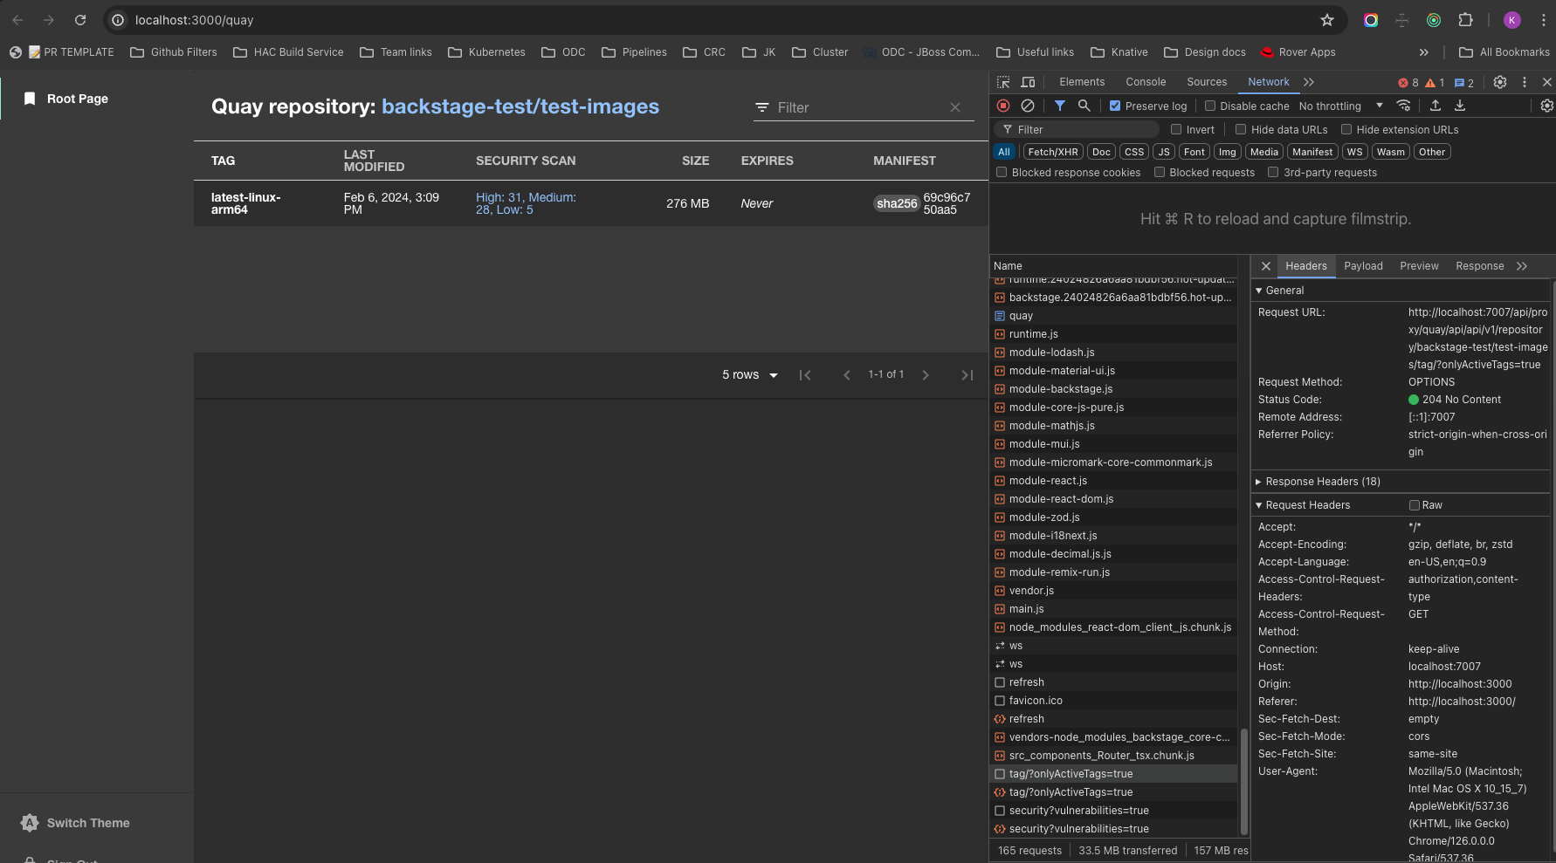
Task: Open the Payload tab
Action: coord(1362,266)
